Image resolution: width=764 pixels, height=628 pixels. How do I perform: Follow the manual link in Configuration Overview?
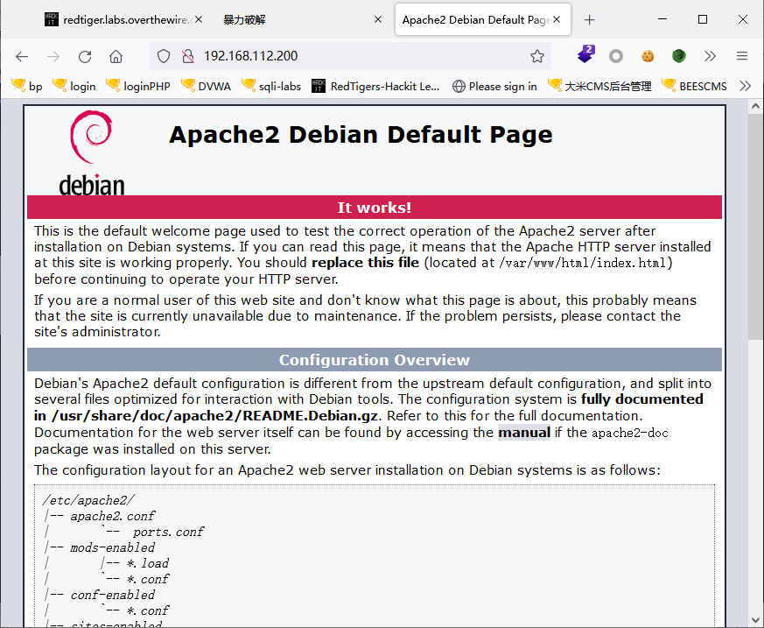(x=524, y=432)
